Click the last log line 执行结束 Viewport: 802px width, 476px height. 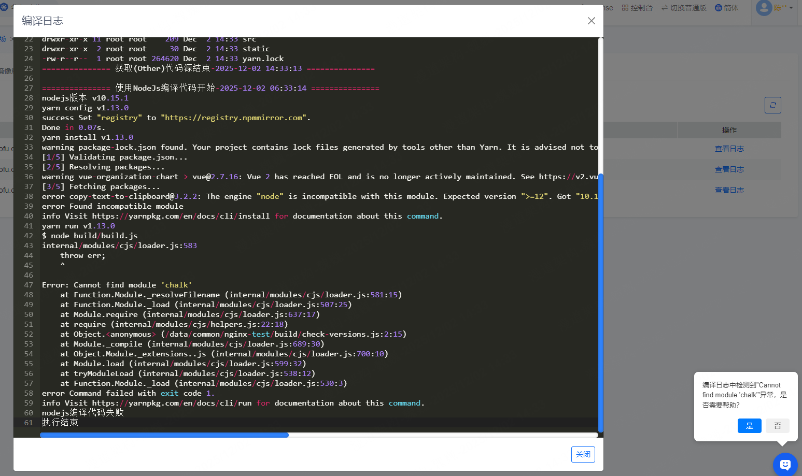pos(60,423)
